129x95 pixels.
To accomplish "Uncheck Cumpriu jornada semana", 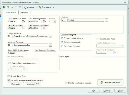I will (62, 38).
